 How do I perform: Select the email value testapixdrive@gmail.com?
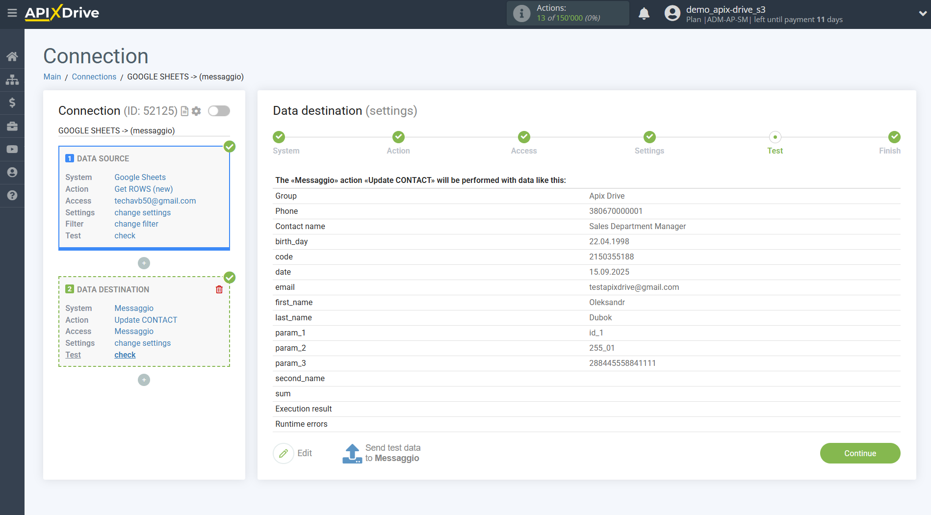coord(634,287)
